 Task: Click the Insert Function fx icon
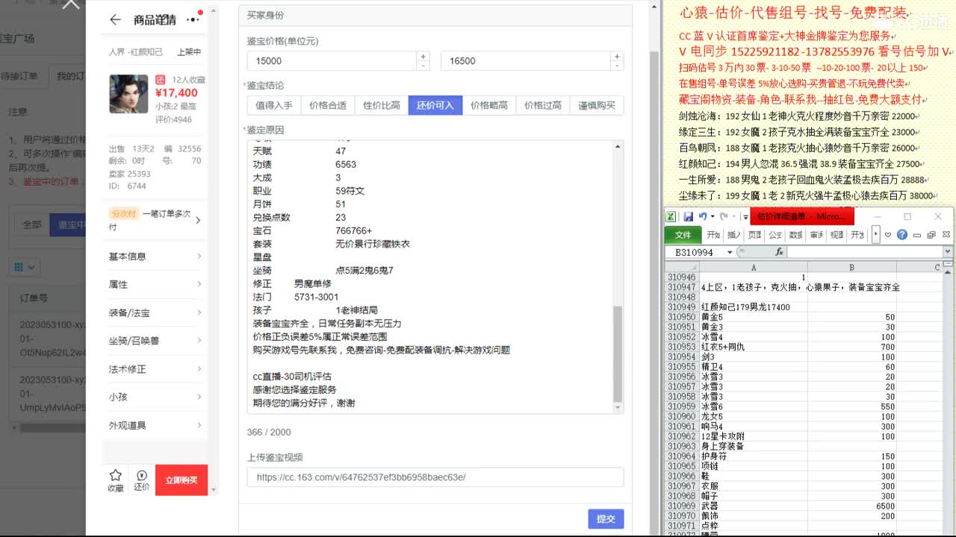[x=779, y=251]
